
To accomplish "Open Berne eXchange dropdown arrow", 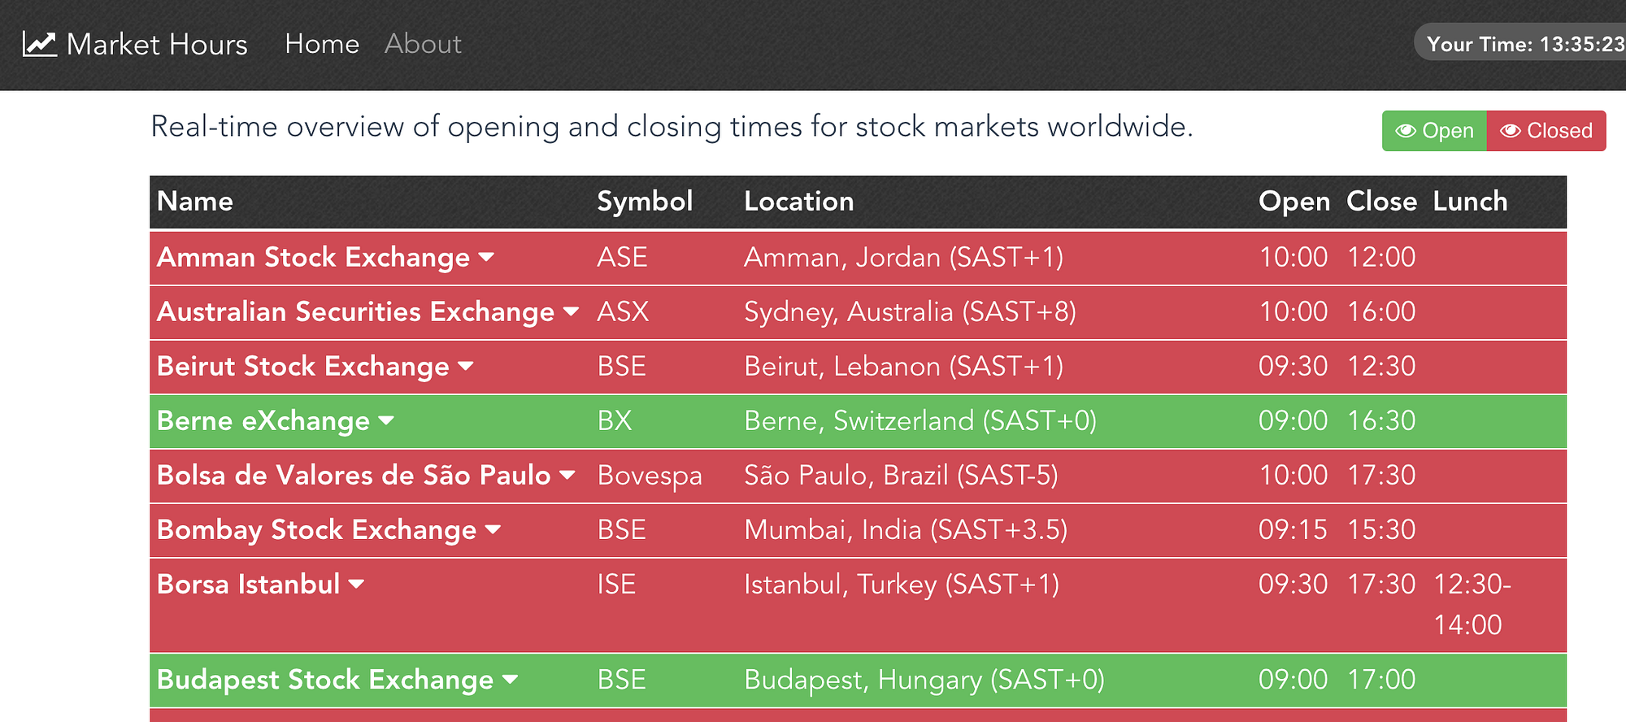I will (x=386, y=421).
